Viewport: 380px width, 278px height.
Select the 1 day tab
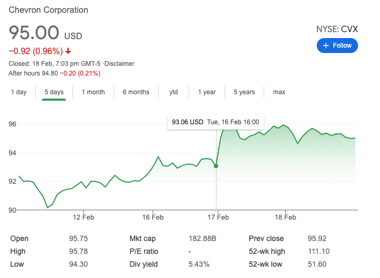pyautogui.click(x=19, y=92)
